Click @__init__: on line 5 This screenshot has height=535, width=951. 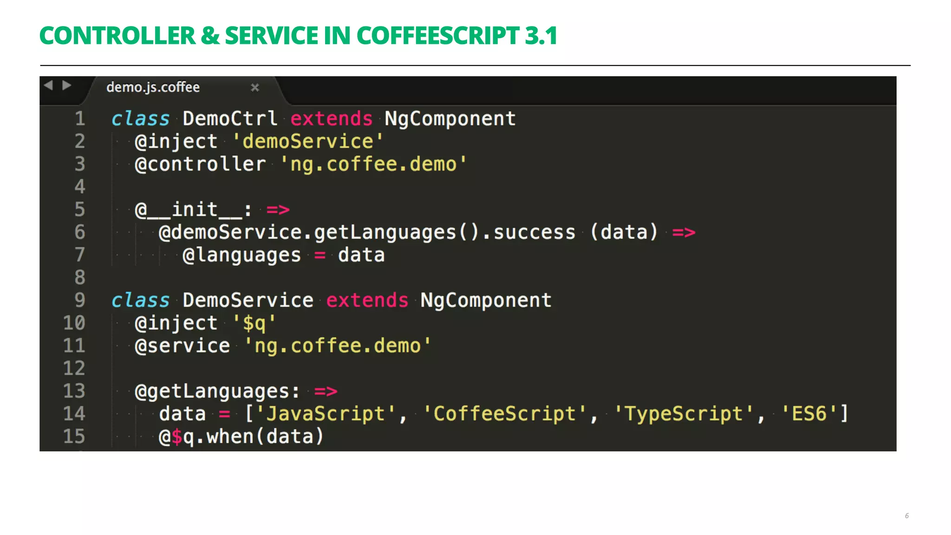coord(193,209)
